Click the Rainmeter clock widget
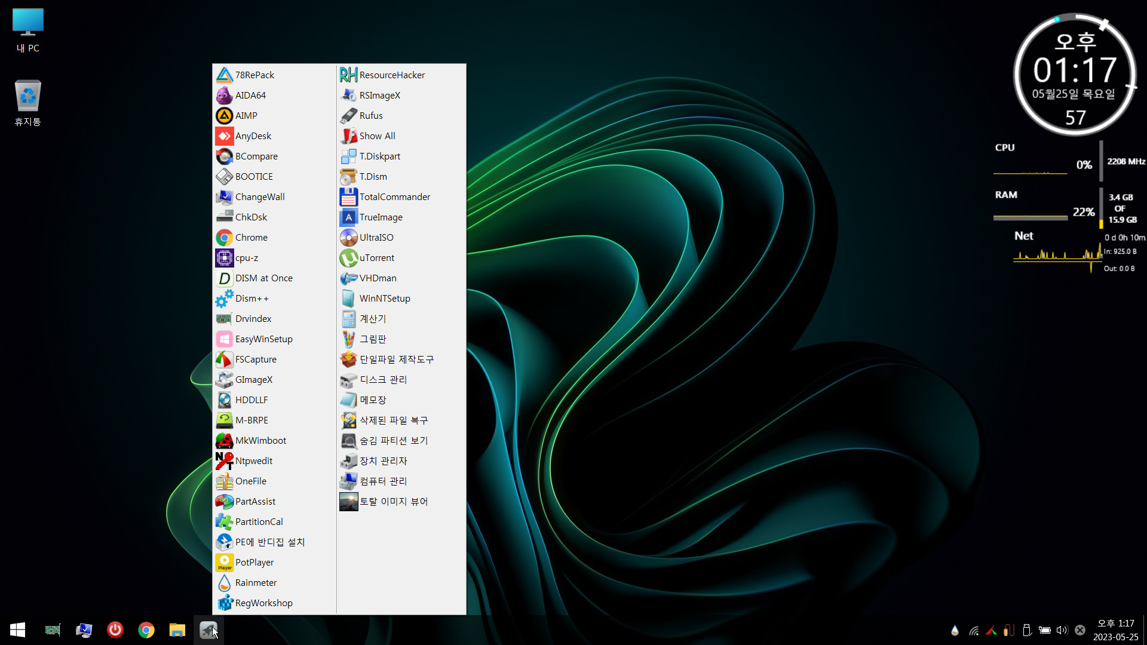 [1075, 75]
